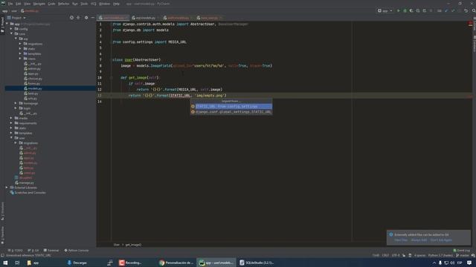
Task: Open the Refactor menu
Action: click(x=63, y=4)
